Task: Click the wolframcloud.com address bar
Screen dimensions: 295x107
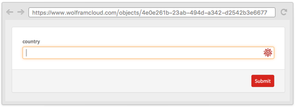Action: click(x=152, y=12)
